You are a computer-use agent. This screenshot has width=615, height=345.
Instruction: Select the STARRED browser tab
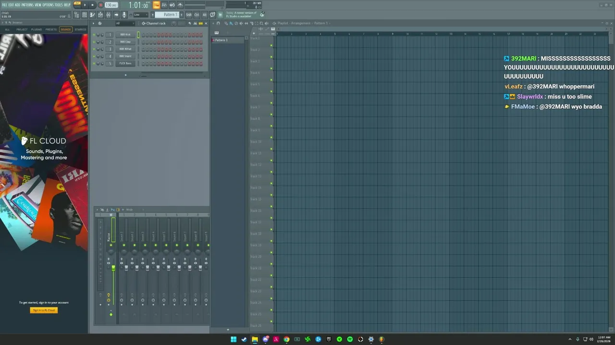tap(80, 29)
